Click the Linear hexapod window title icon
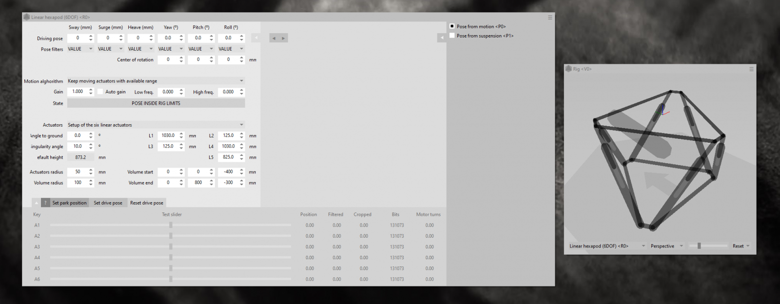 (27, 17)
